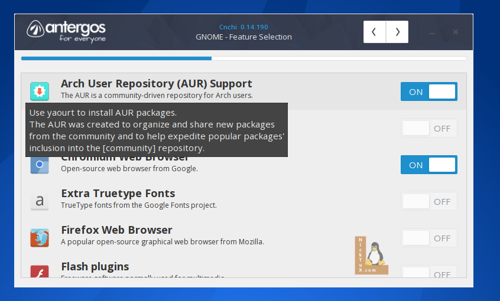Advance with the right arrow button
Image resolution: width=500 pixels, height=301 pixels.
(x=397, y=32)
